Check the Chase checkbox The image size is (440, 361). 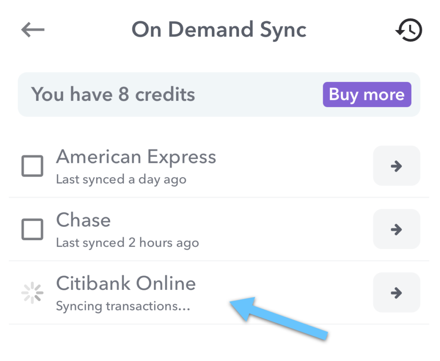click(32, 229)
